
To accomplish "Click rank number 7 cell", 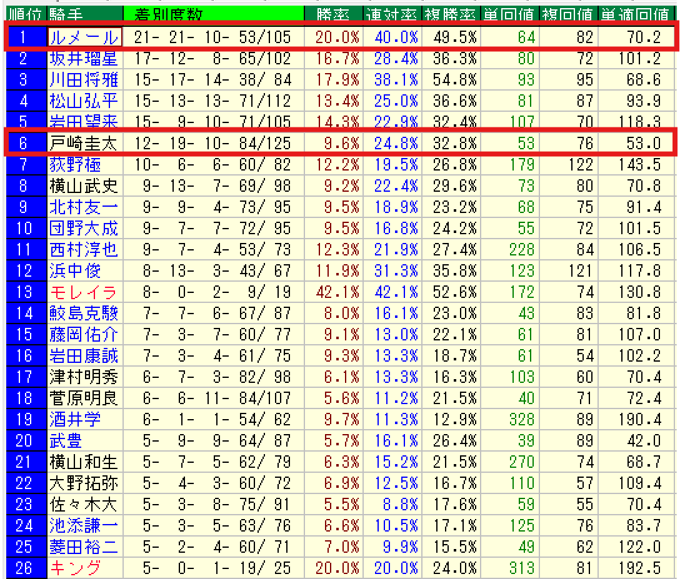I will tap(24, 165).
